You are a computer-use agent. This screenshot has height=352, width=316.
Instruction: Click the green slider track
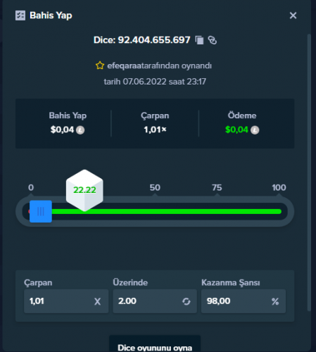pyautogui.click(x=167, y=212)
